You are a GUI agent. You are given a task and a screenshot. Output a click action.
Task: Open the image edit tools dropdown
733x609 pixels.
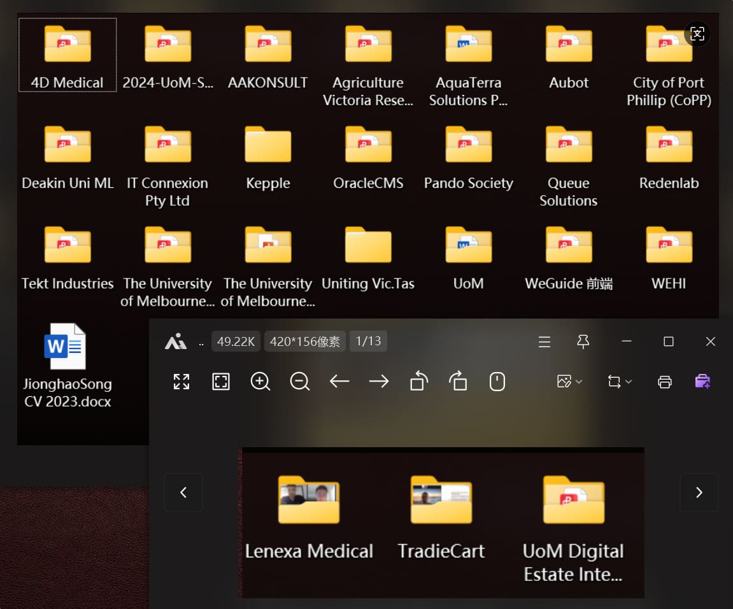click(569, 382)
